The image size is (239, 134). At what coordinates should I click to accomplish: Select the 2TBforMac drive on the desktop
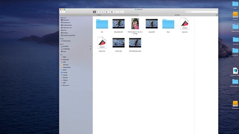(x=235, y=103)
